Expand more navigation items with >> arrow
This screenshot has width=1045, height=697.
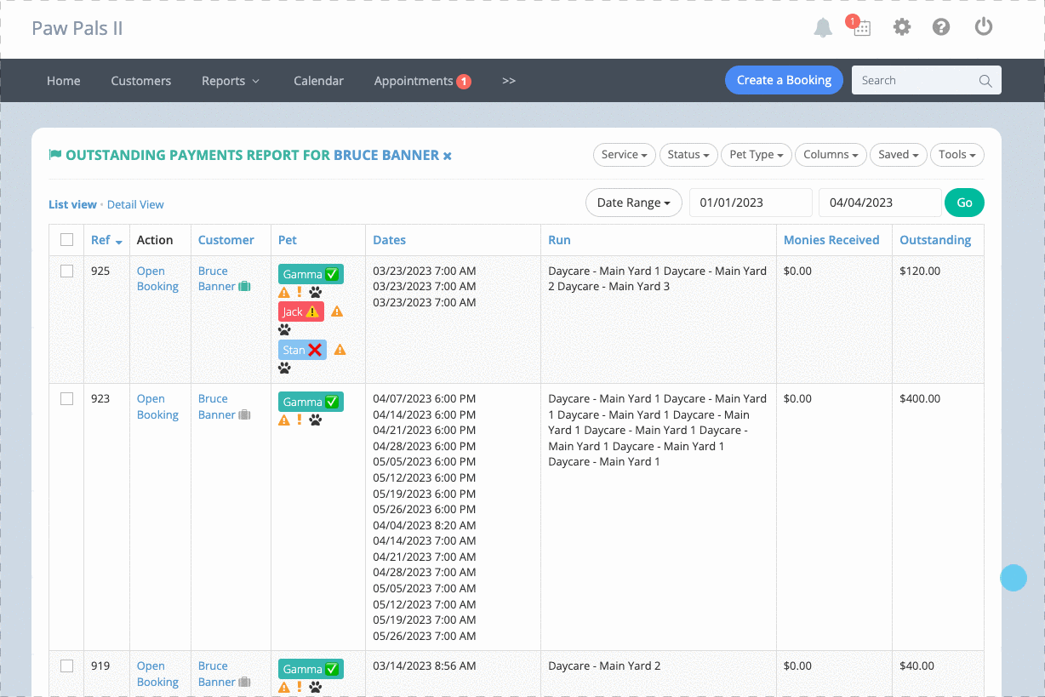coord(509,81)
